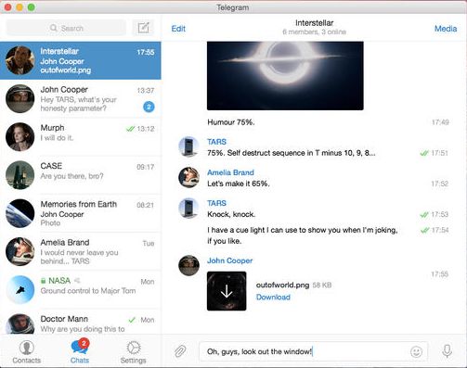
Task: Click the Edit button in chat header
Action: (178, 29)
